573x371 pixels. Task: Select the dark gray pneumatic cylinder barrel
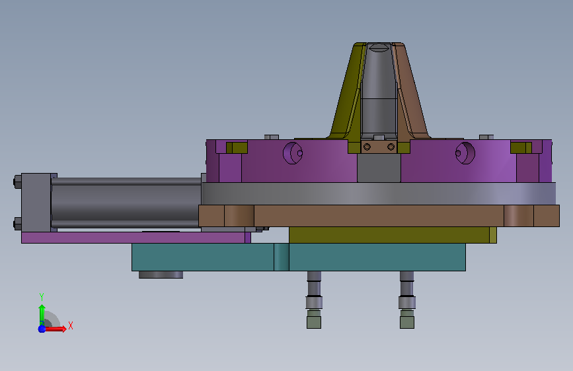tap(126, 203)
